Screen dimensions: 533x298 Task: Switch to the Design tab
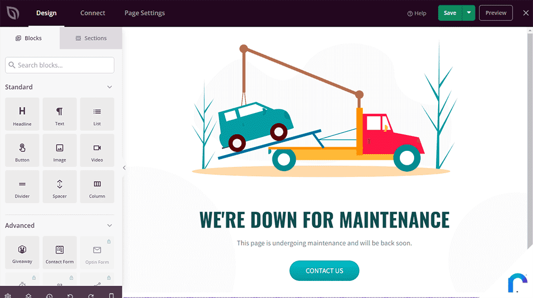[46, 13]
